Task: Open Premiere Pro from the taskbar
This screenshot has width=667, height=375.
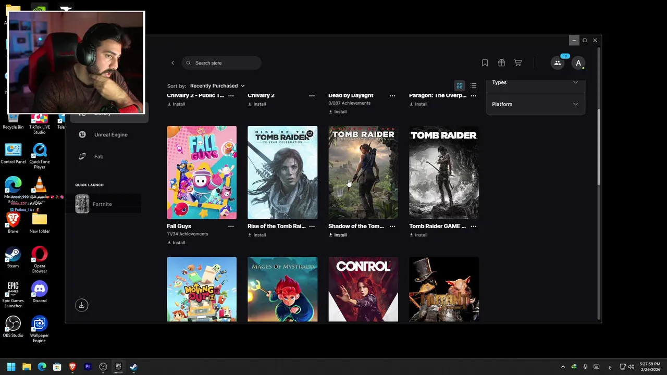Action: (88, 367)
